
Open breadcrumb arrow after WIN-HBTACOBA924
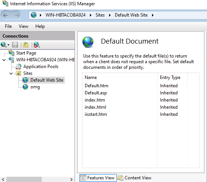click(91, 15)
